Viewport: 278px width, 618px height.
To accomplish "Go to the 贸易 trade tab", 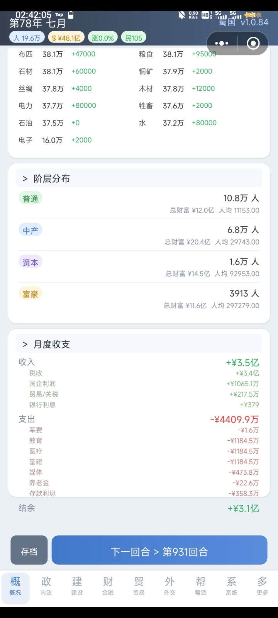I will (139, 586).
